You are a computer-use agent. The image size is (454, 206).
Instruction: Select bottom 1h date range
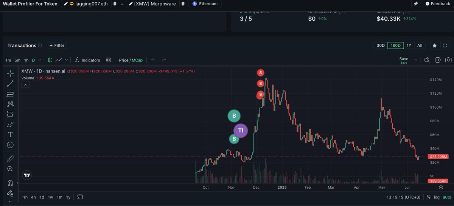tap(25, 197)
